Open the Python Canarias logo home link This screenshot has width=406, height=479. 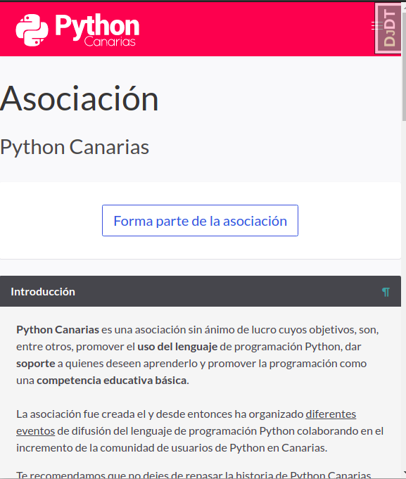77,30
